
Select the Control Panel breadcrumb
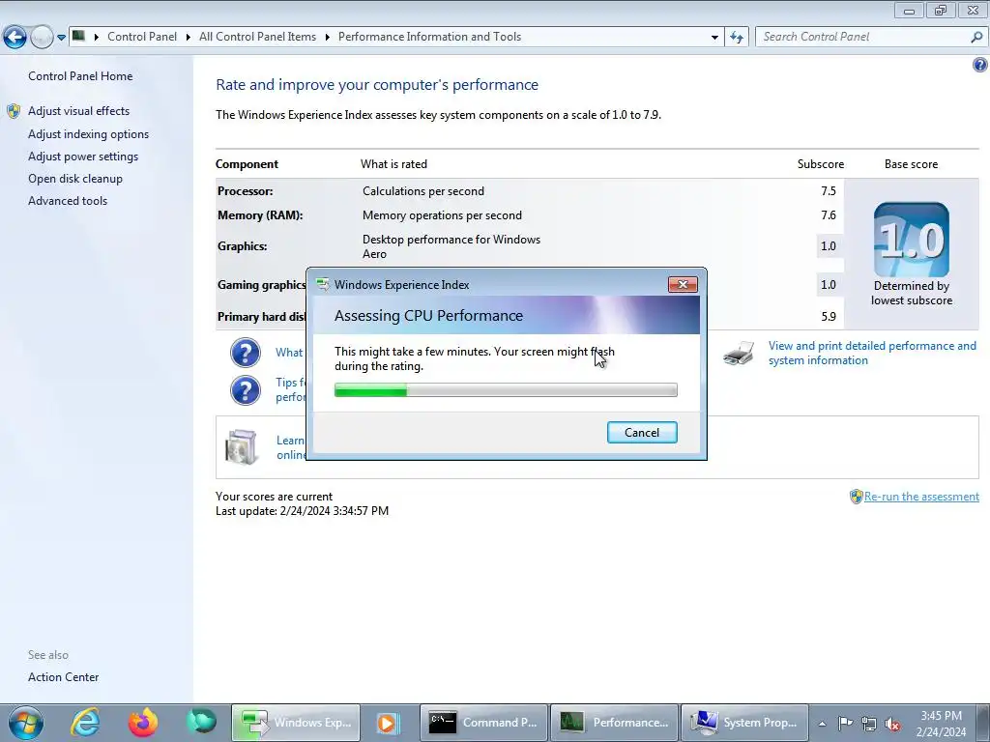coord(142,37)
